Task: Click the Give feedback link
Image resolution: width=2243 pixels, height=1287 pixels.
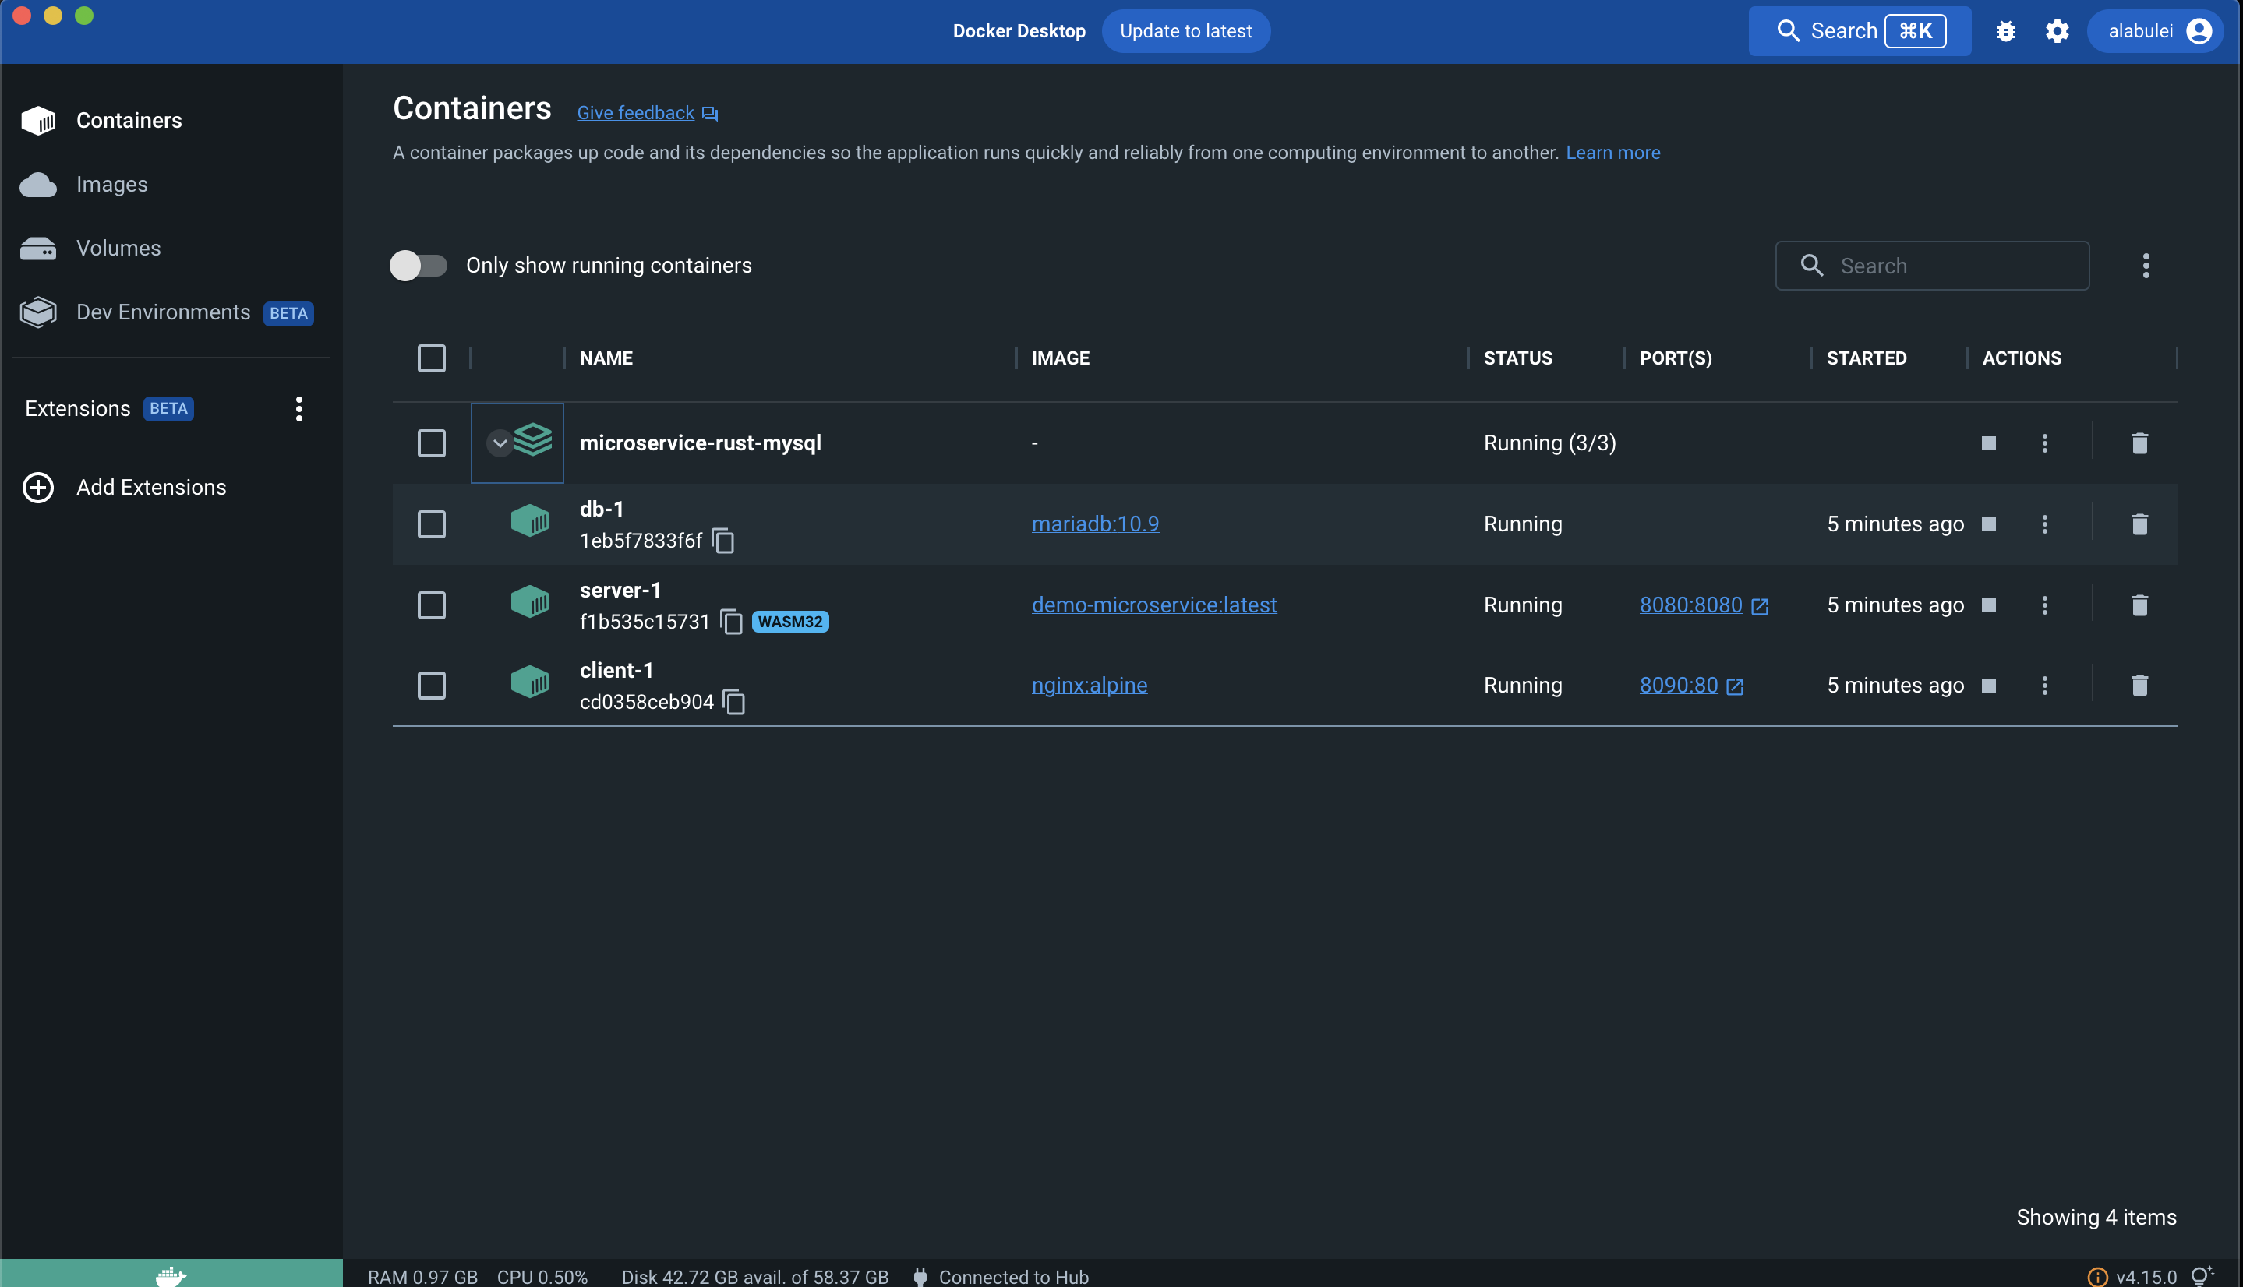Action: coord(647,113)
